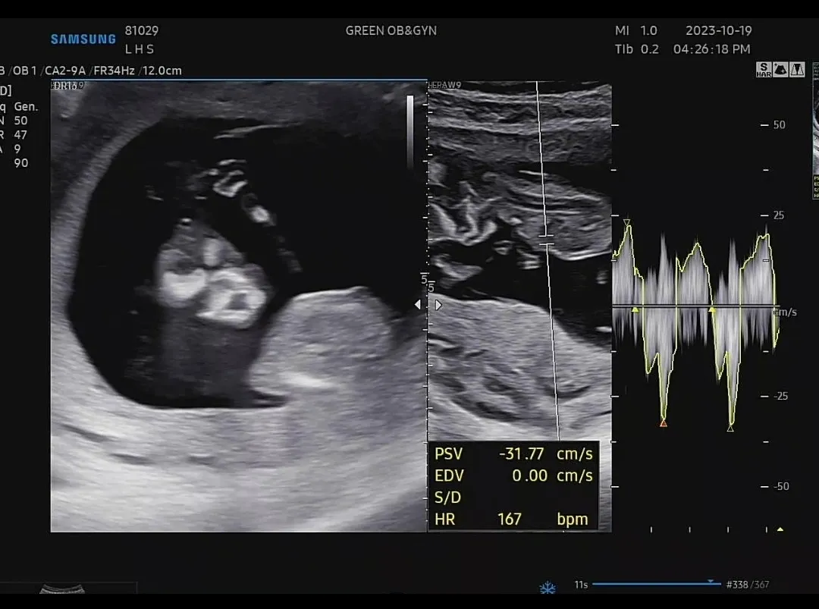
Task: Click the GREEN OB&GYN title
Action: point(391,31)
